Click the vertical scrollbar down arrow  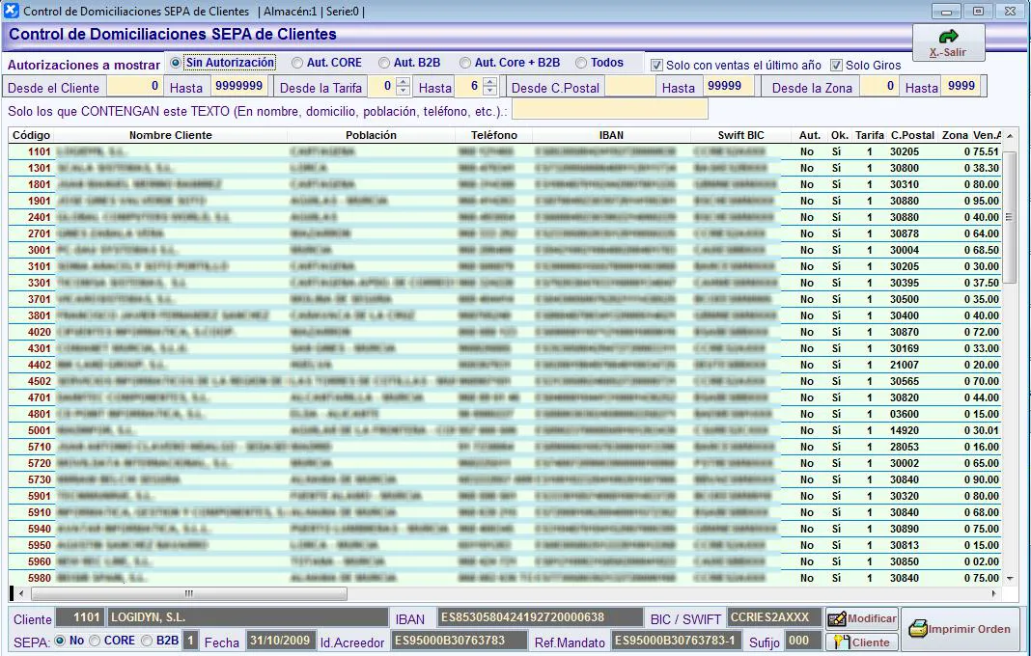click(x=1010, y=578)
